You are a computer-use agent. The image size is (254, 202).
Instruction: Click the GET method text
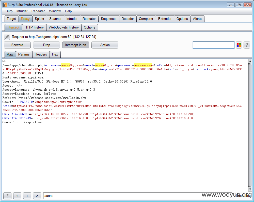[5, 61]
